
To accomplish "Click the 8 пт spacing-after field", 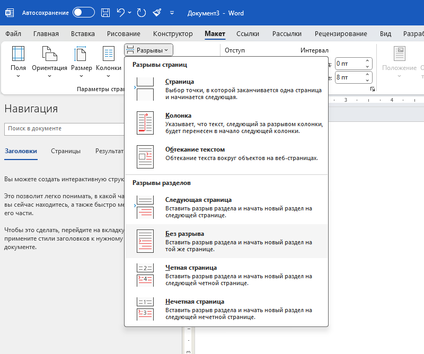I will (x=349, y=77).
